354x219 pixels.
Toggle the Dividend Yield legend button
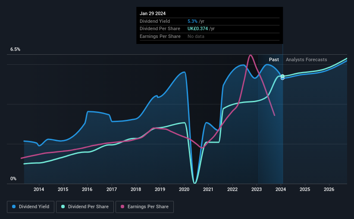tap(31, 207)
